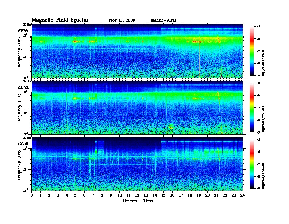Click the dZ/dt panel label
Image resolution: width=289 pixels, height=224 pixels.
coord(23,143)
